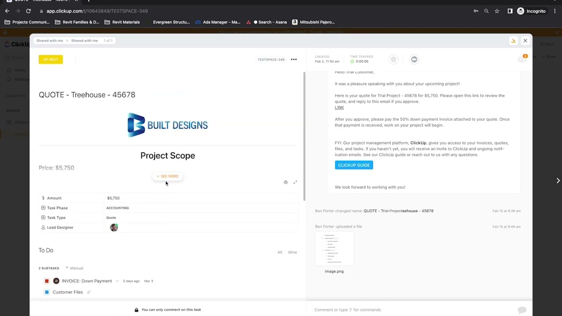Screen dimensions: 562x316
Task: Open the INVOICE: Down Payment subtask
Action: tap(87, 281)
